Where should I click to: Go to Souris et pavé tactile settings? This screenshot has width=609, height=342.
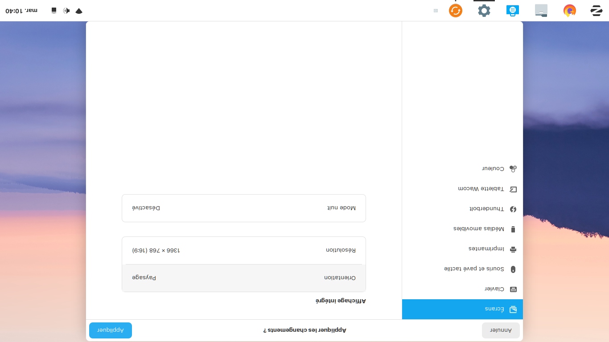coord(462,269)
